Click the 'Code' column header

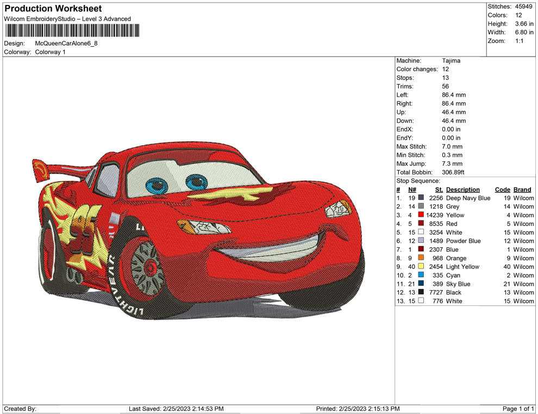502,190
